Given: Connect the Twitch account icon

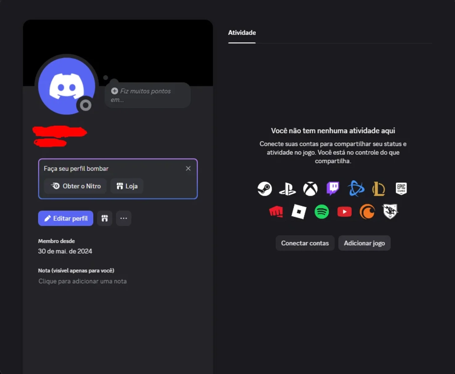Looking at the screenshot, I should pyautogui.click(x=333, y=188).
